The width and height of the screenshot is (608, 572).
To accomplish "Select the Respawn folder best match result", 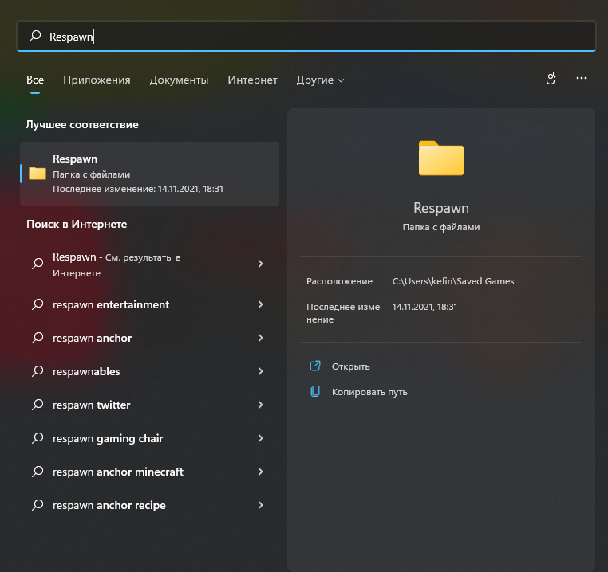I will pyautogui.click(x=149, y=174).
